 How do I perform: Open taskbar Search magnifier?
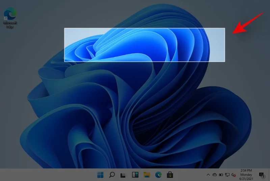112,175
